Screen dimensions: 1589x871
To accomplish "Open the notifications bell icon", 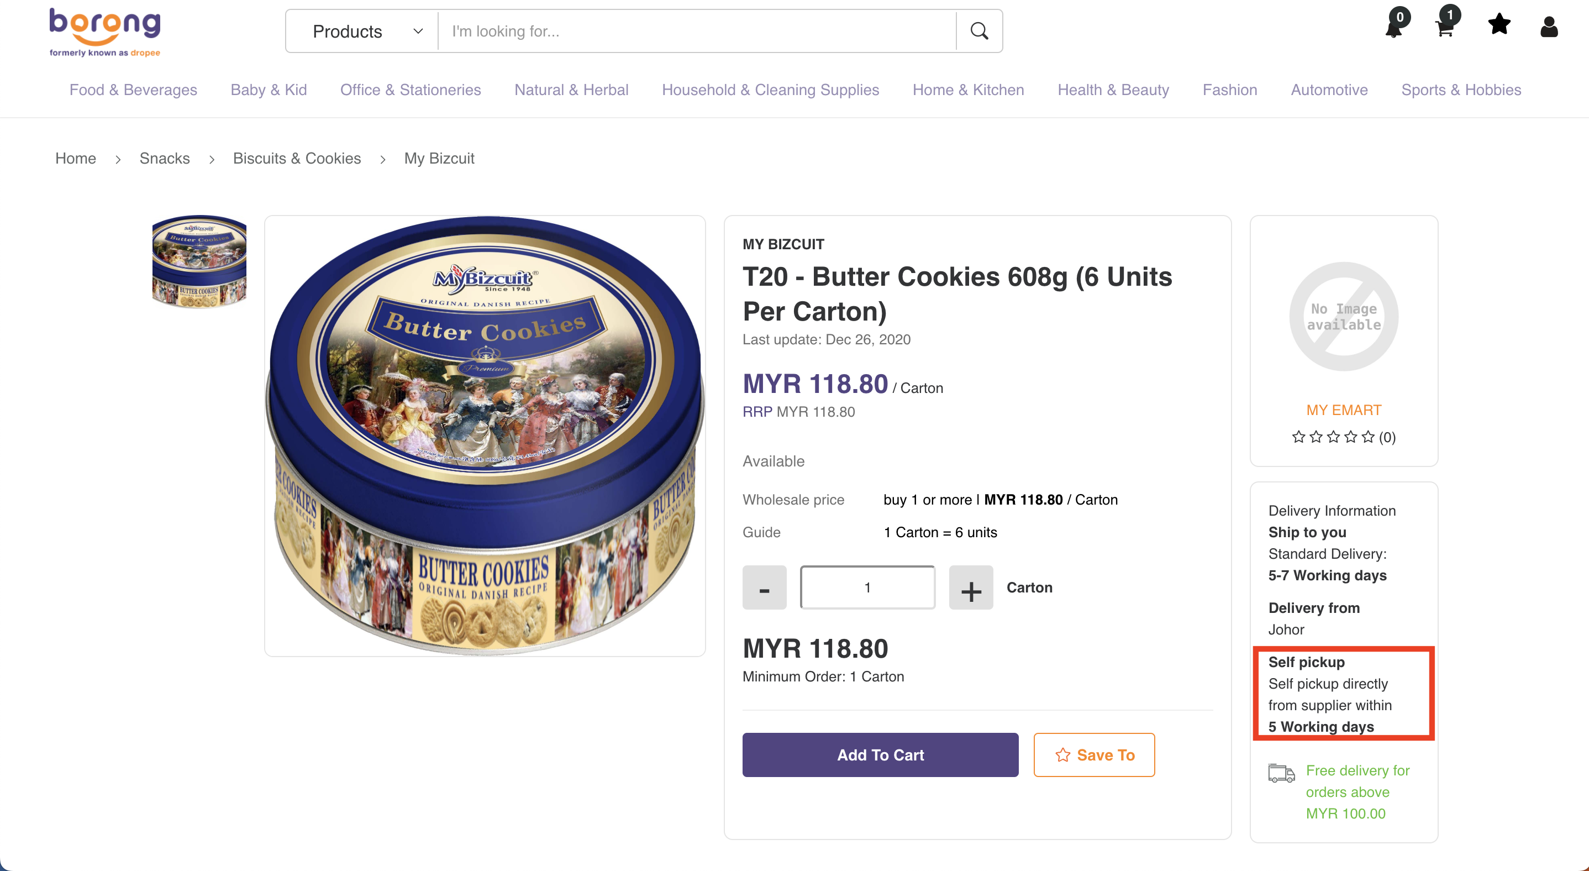I will (1394, 26).
